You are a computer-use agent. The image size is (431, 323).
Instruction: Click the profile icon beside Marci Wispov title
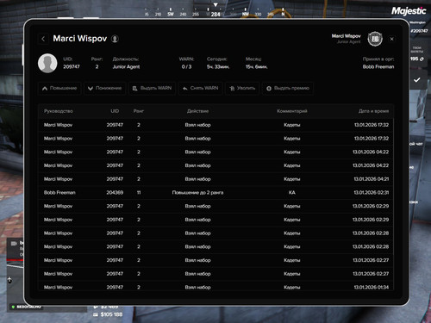(x=115, y=39)
